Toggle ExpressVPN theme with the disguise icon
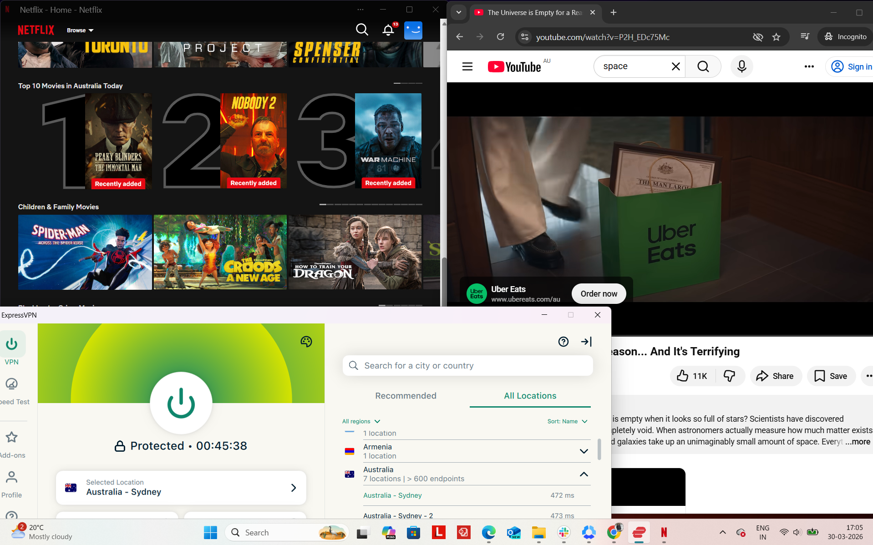The width and height of the screenshot is (873, 545). tap(306, 342)
